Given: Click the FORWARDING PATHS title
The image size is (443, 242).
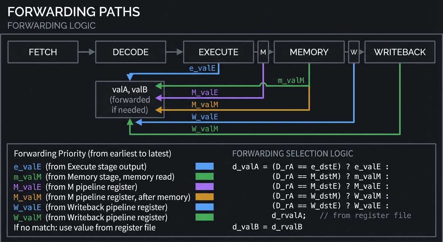Looking at the screenshot, I should coord(74,11).
